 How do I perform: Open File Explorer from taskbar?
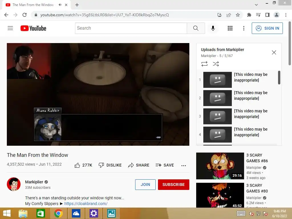tap(23, 213)
